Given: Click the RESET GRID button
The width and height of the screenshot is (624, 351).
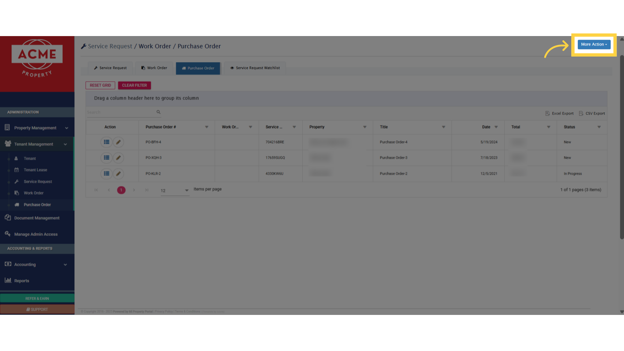Looking at the screenshot, I should click(100, 85).
